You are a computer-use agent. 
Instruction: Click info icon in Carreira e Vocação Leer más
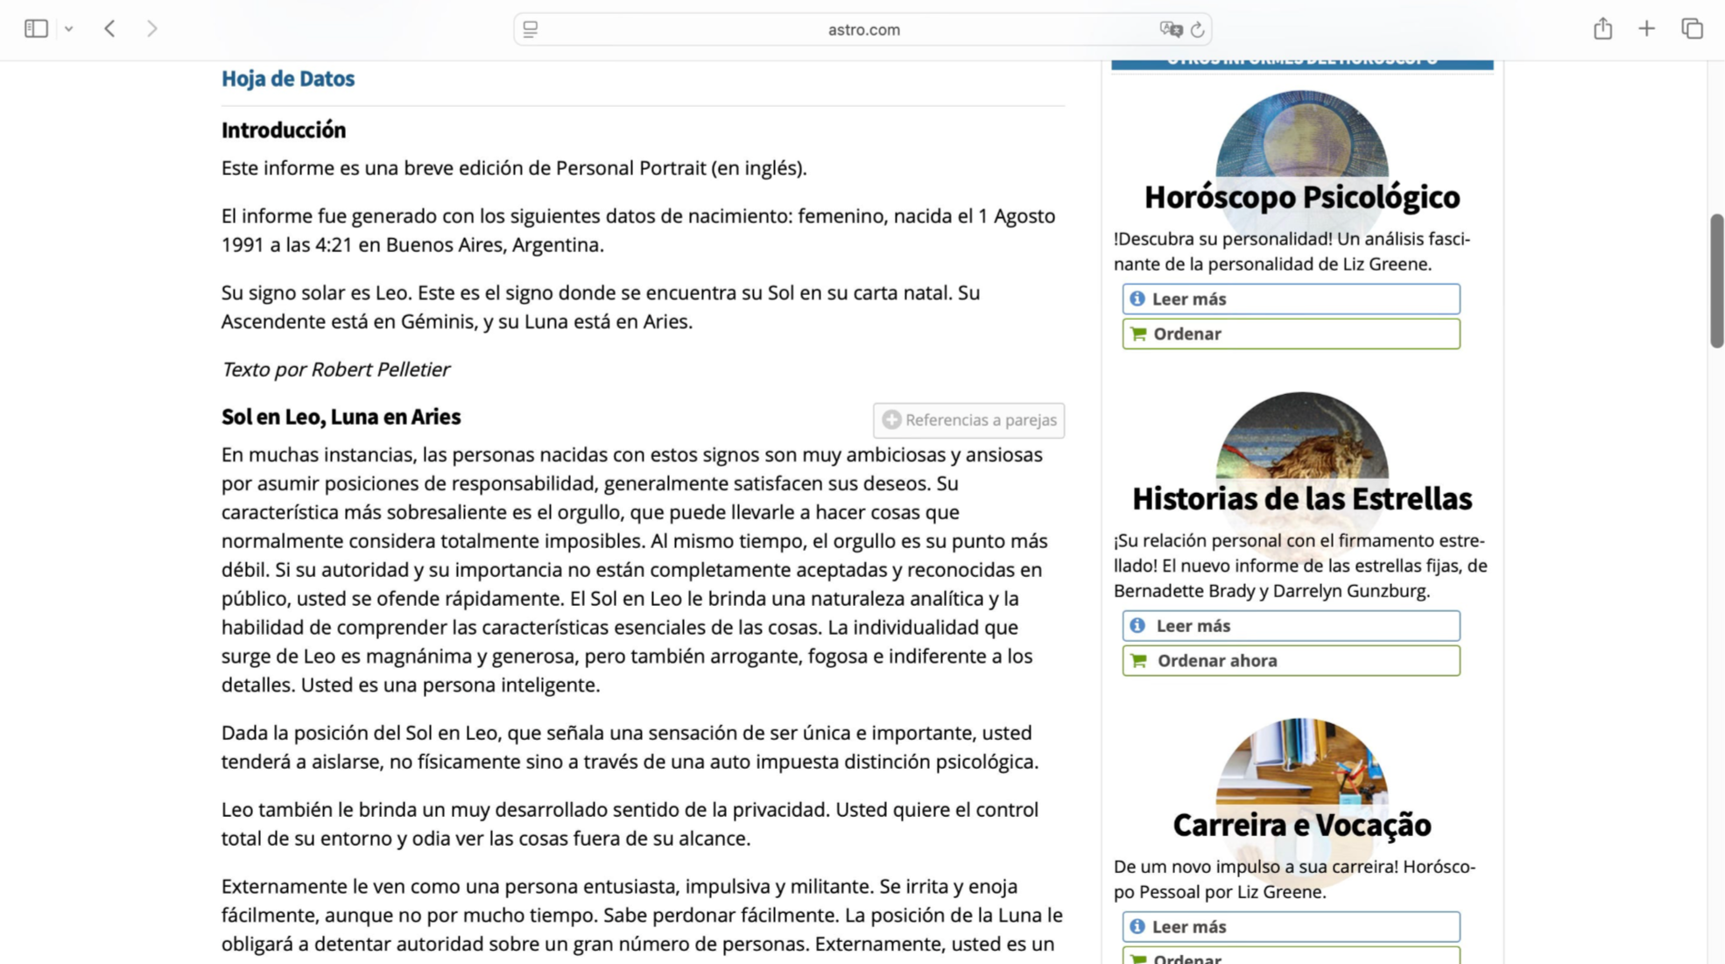1137,926
